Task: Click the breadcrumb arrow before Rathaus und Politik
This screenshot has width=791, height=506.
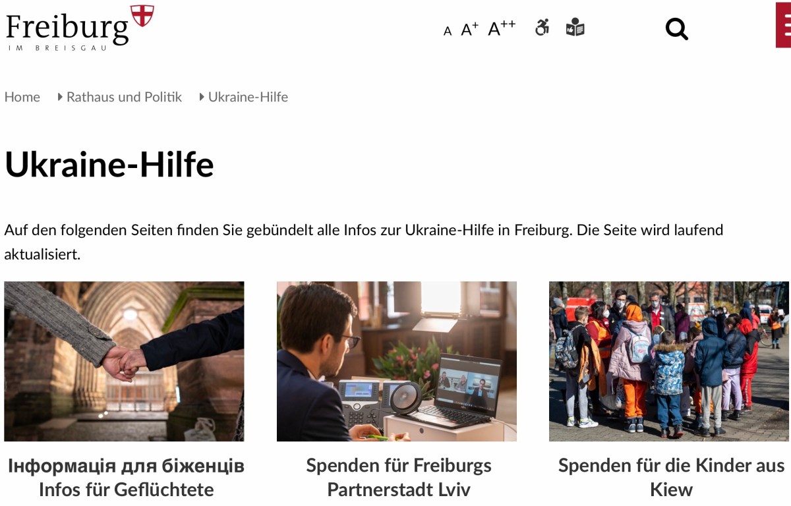Action: pyautogui.click(x=60, y=97)
